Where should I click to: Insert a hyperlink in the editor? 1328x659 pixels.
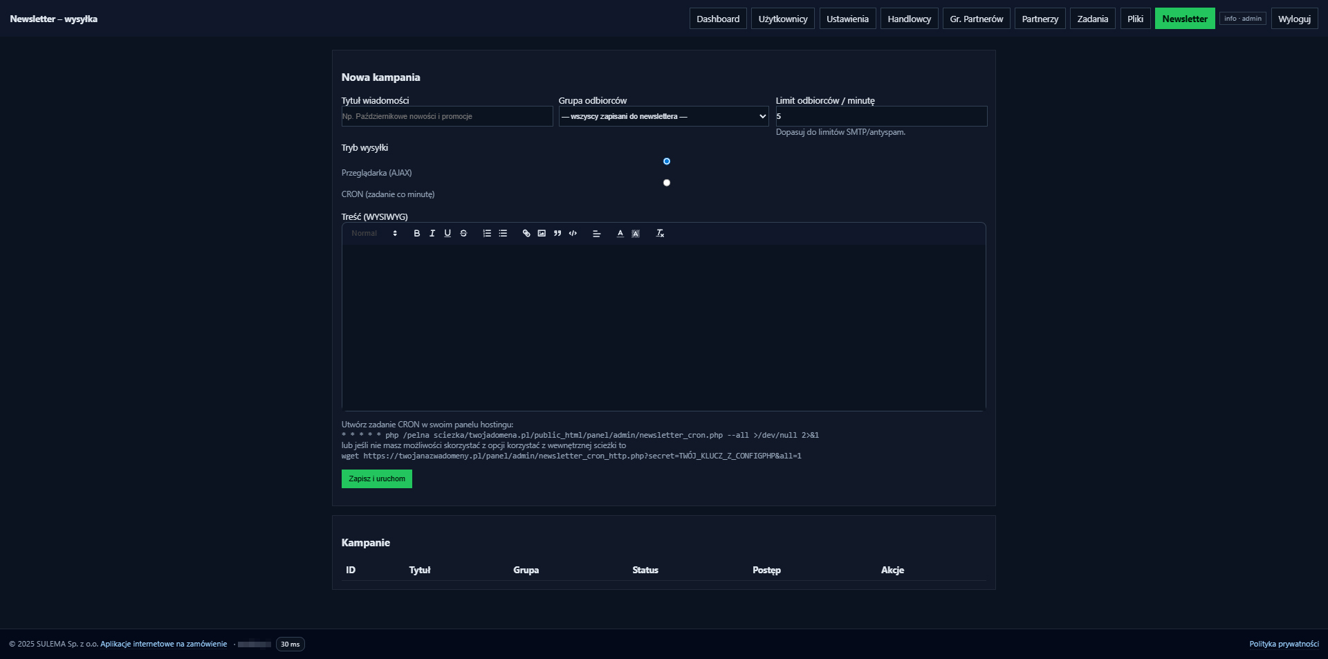(526, 234)
